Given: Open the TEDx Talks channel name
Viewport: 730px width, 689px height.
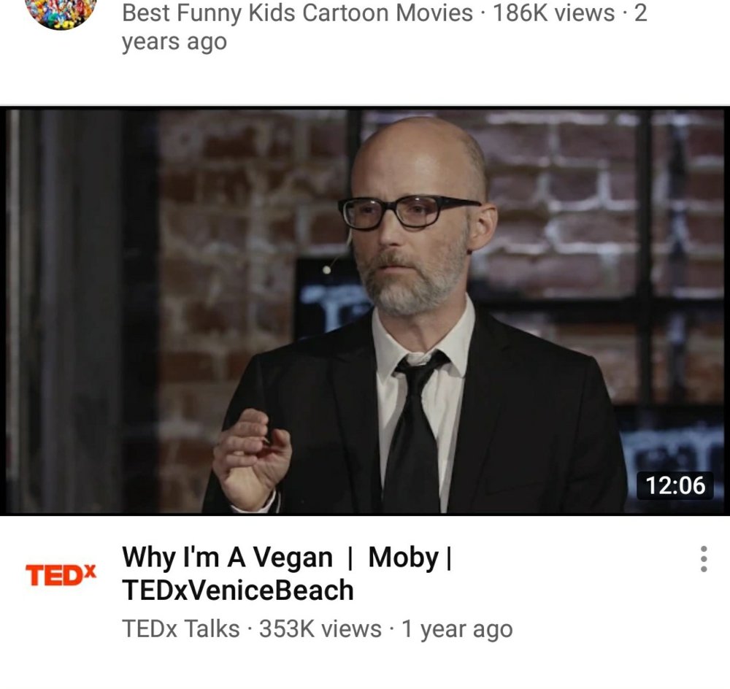Looking at the screenshot, I should [180, 628].
